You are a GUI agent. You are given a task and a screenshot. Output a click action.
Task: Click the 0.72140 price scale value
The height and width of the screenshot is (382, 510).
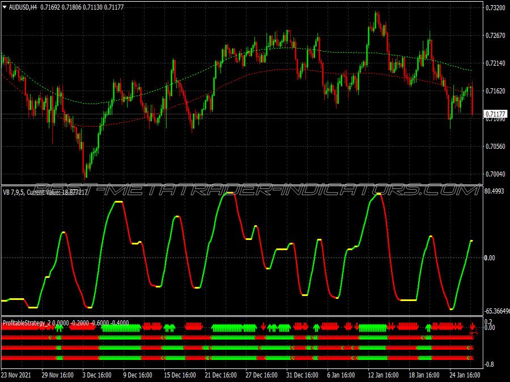(x=495, y=63)
